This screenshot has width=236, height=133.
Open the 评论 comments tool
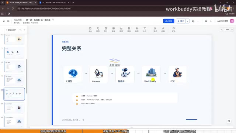click(x=174, y=30)
